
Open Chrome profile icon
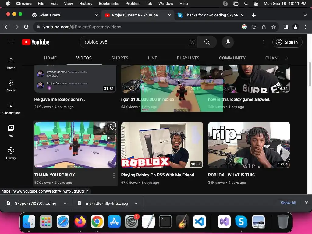coord(296,27)
